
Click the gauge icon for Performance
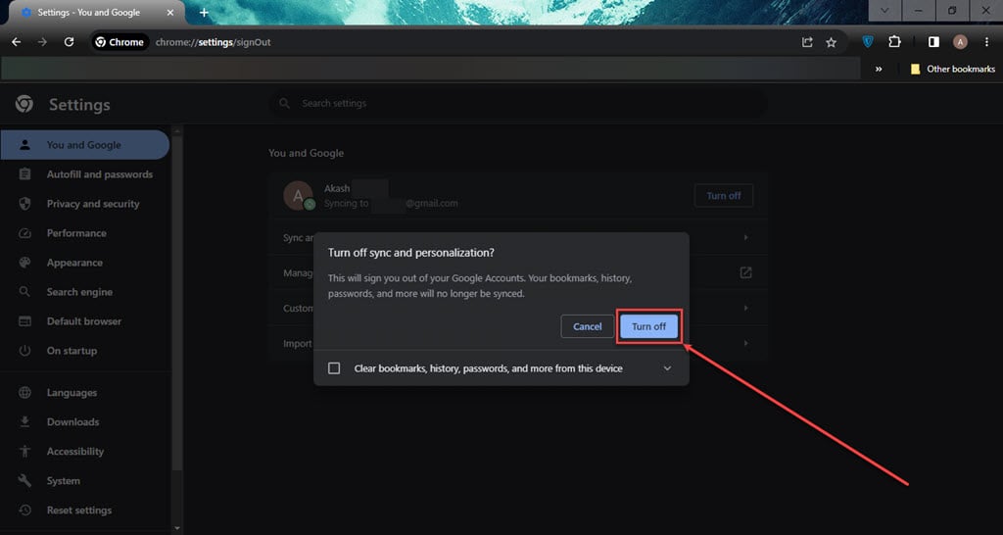click(x=24, y=233)
